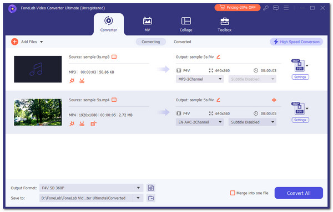Click the Source: sample-3s.mp3 text

tap(89, 57)
